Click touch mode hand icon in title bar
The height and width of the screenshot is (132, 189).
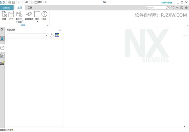(x=27, y=2)
